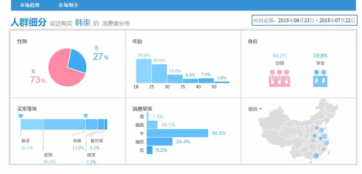Viewport: 362px width, 174px height.
Task: Select the 骨灰级 buyer level segment
Action: pyautogui.click(x=106, y=124)
